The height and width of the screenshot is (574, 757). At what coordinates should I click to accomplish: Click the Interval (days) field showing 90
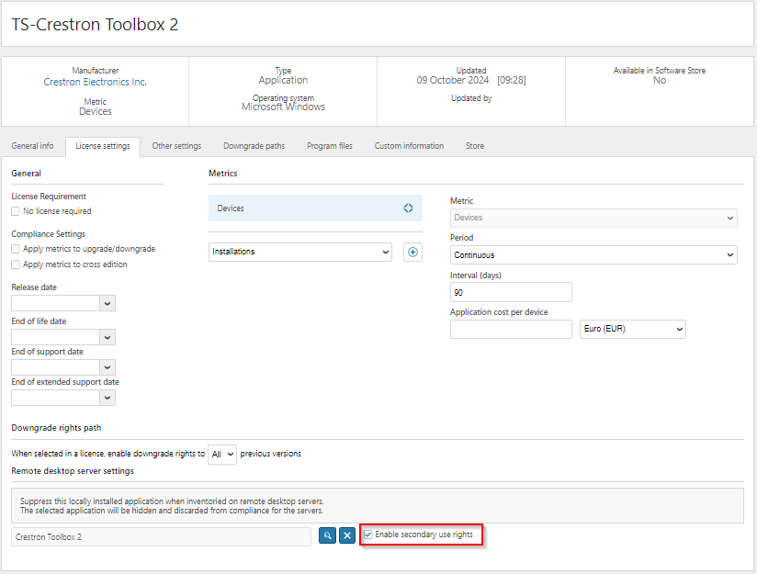point(511,293)
